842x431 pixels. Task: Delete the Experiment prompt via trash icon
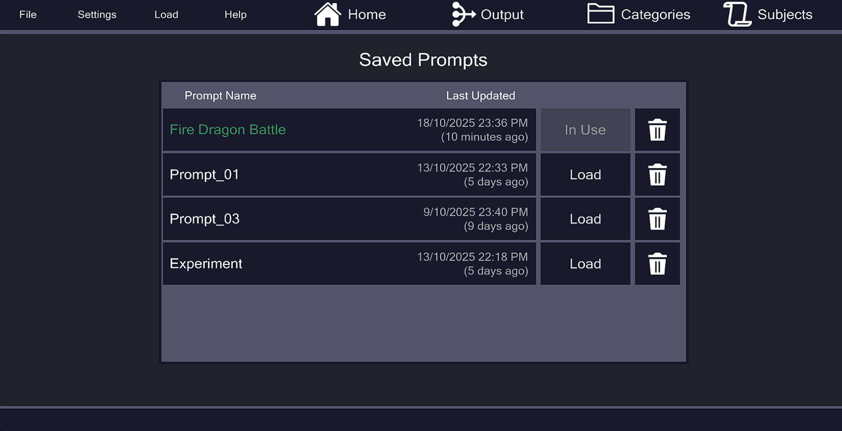[x=657, y=264]
